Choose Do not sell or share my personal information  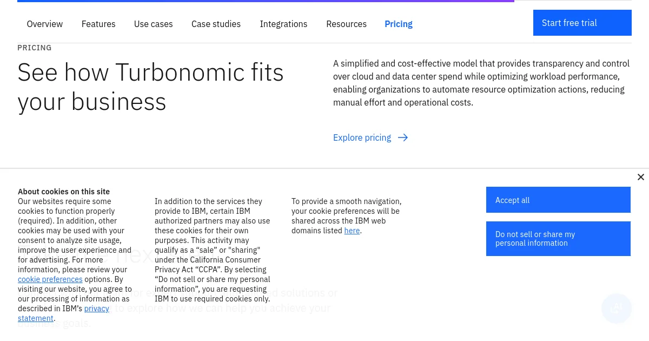click(558, 239)
